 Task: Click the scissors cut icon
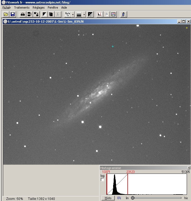tap(58, 14)
